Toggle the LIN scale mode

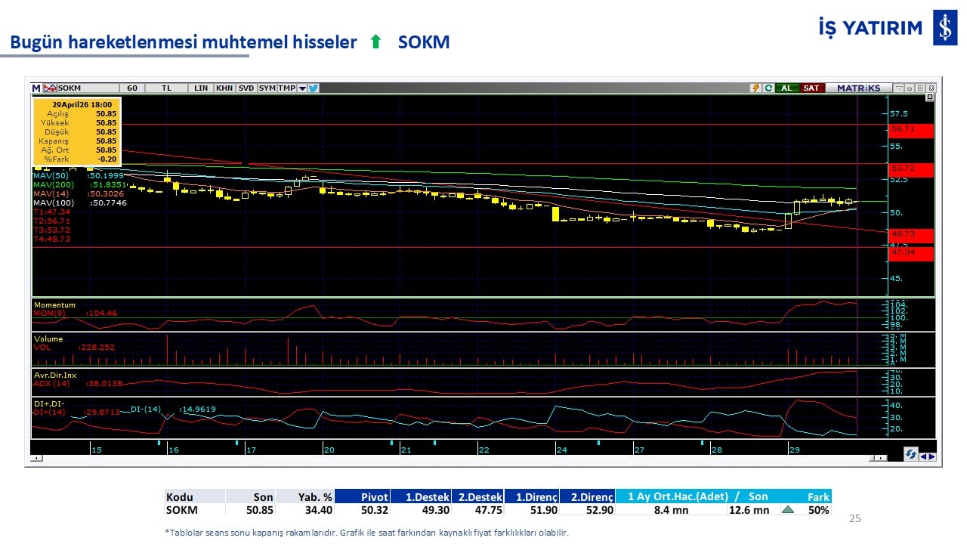click(x=201, y=88)
